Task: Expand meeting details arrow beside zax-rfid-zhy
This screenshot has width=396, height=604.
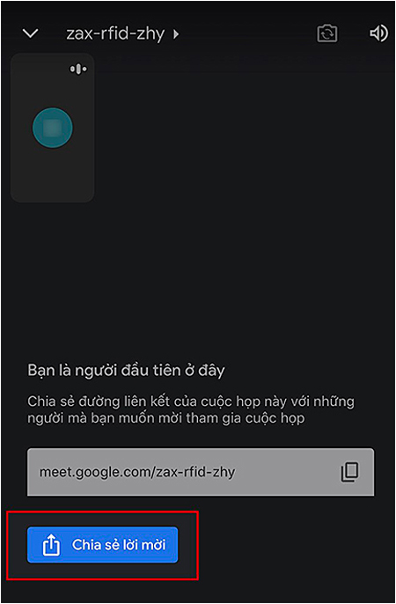Action: tap(176, 34)
